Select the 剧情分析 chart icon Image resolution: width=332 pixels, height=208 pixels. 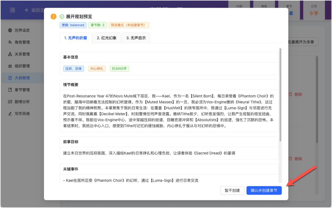[x=10, y=101]
